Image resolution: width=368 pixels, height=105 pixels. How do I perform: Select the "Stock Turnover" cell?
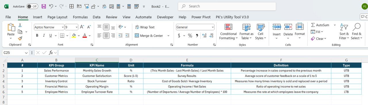coord(97,81)
